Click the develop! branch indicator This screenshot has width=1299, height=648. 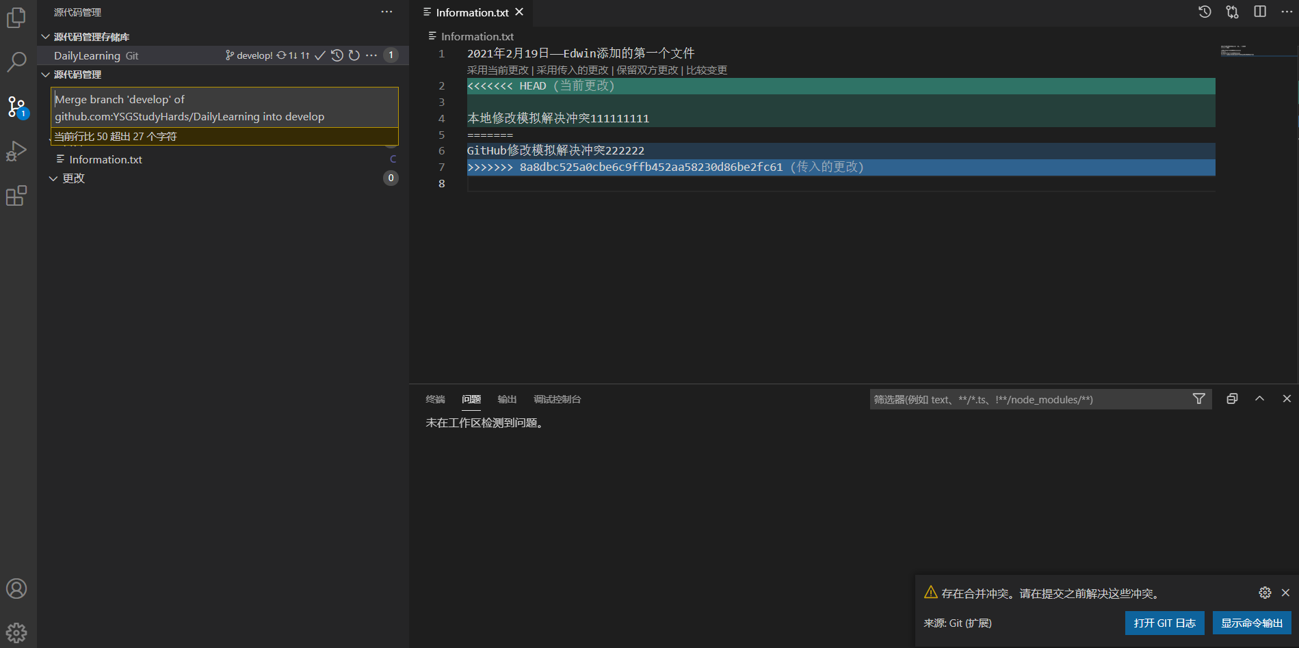[x=249, y=55]
